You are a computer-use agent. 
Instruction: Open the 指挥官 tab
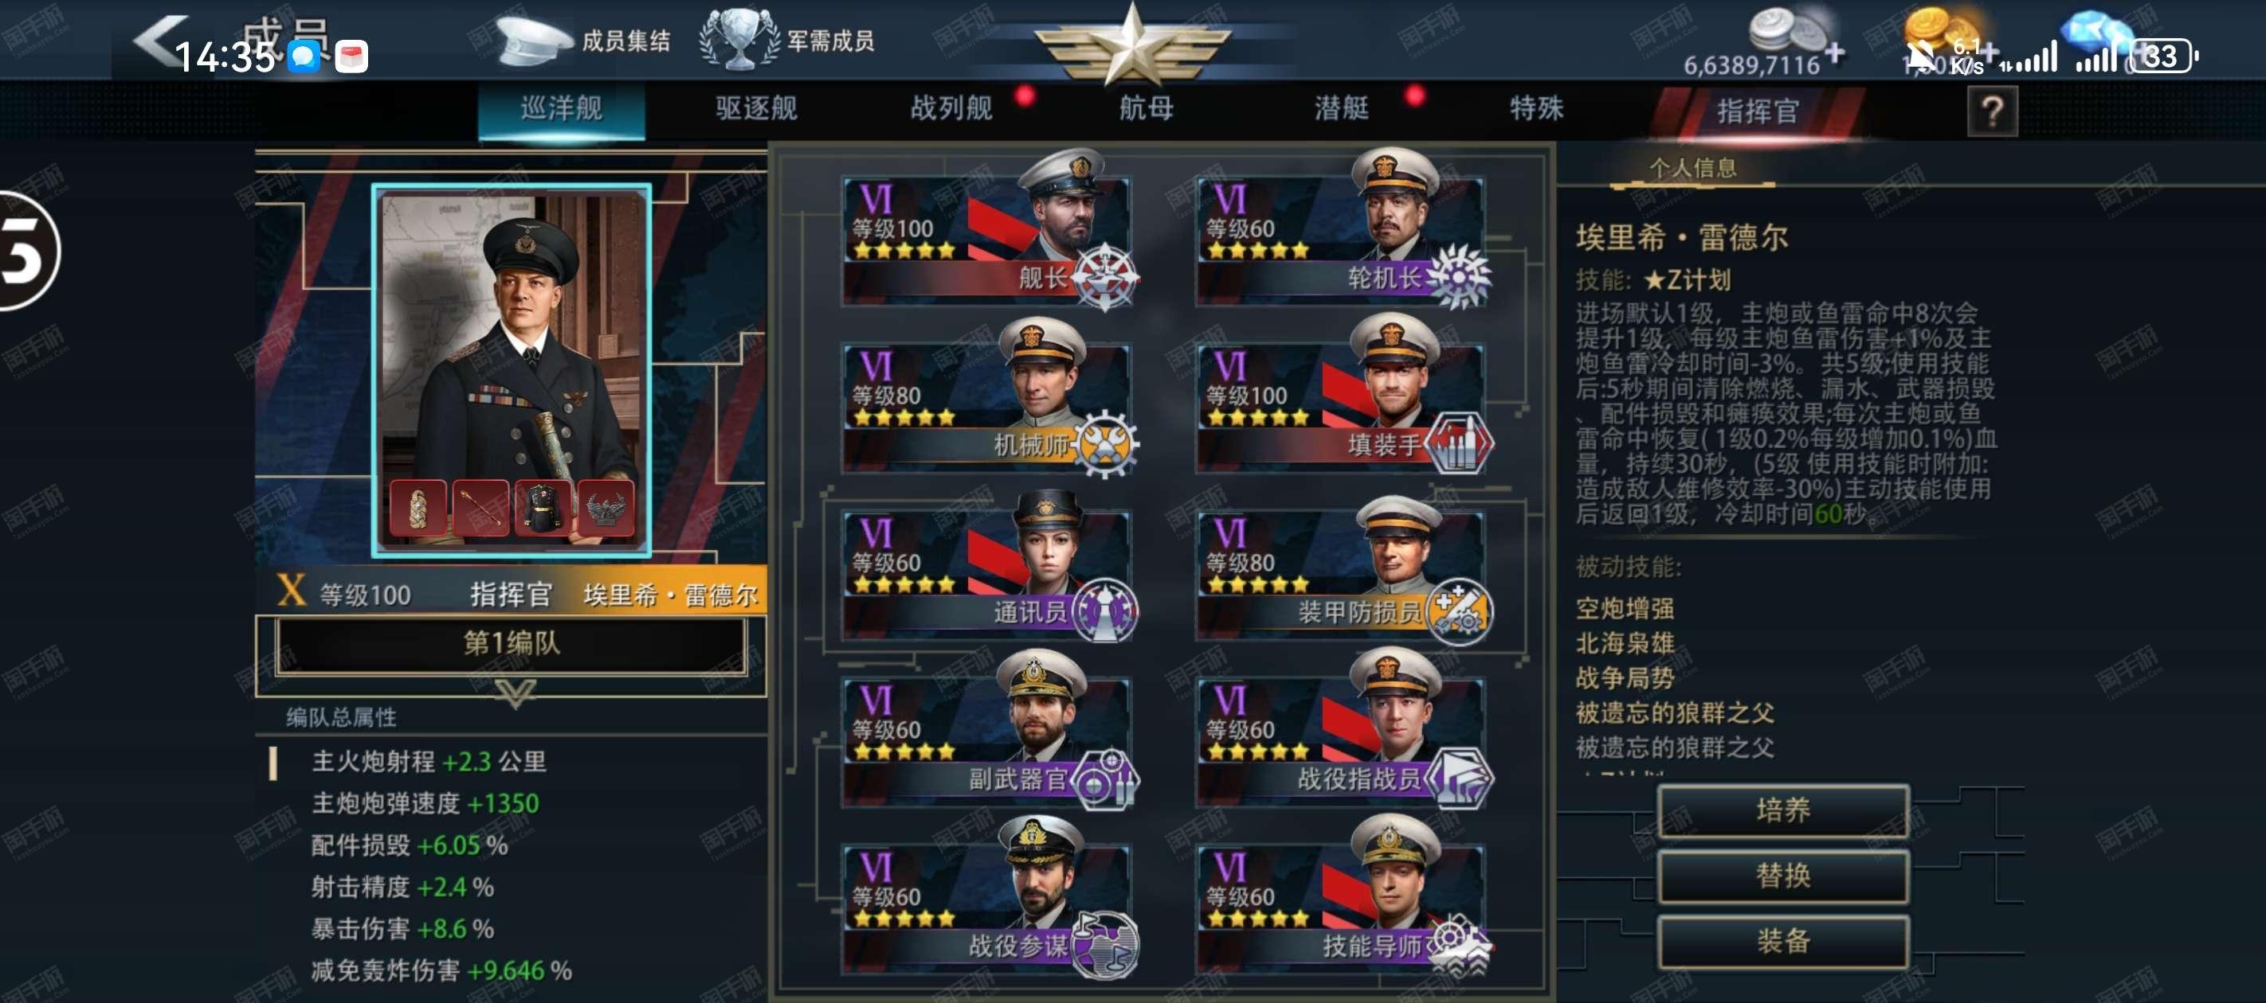point(1757,111)
